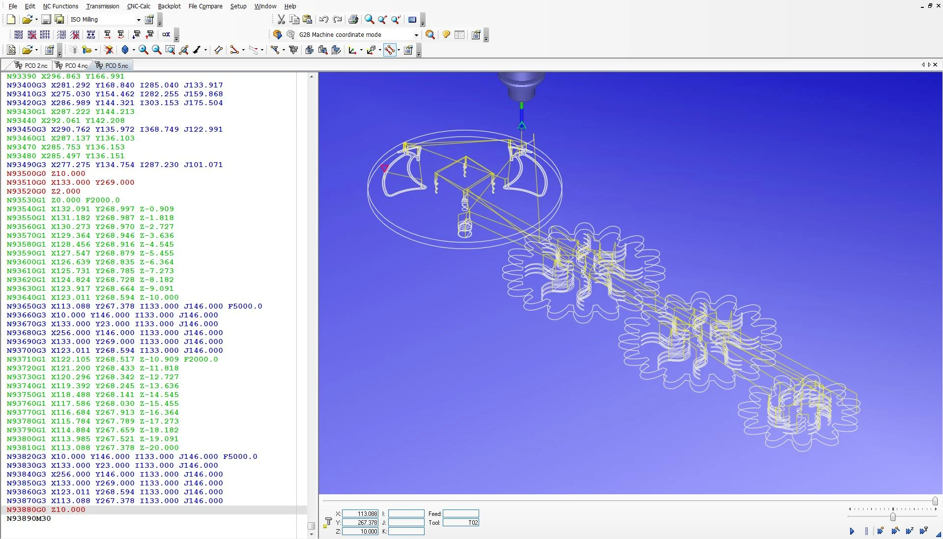Screen dimensions: 943x539
Task: Click the Tool field showing T02
Action: pyautogui.click(x=461, y=523)
